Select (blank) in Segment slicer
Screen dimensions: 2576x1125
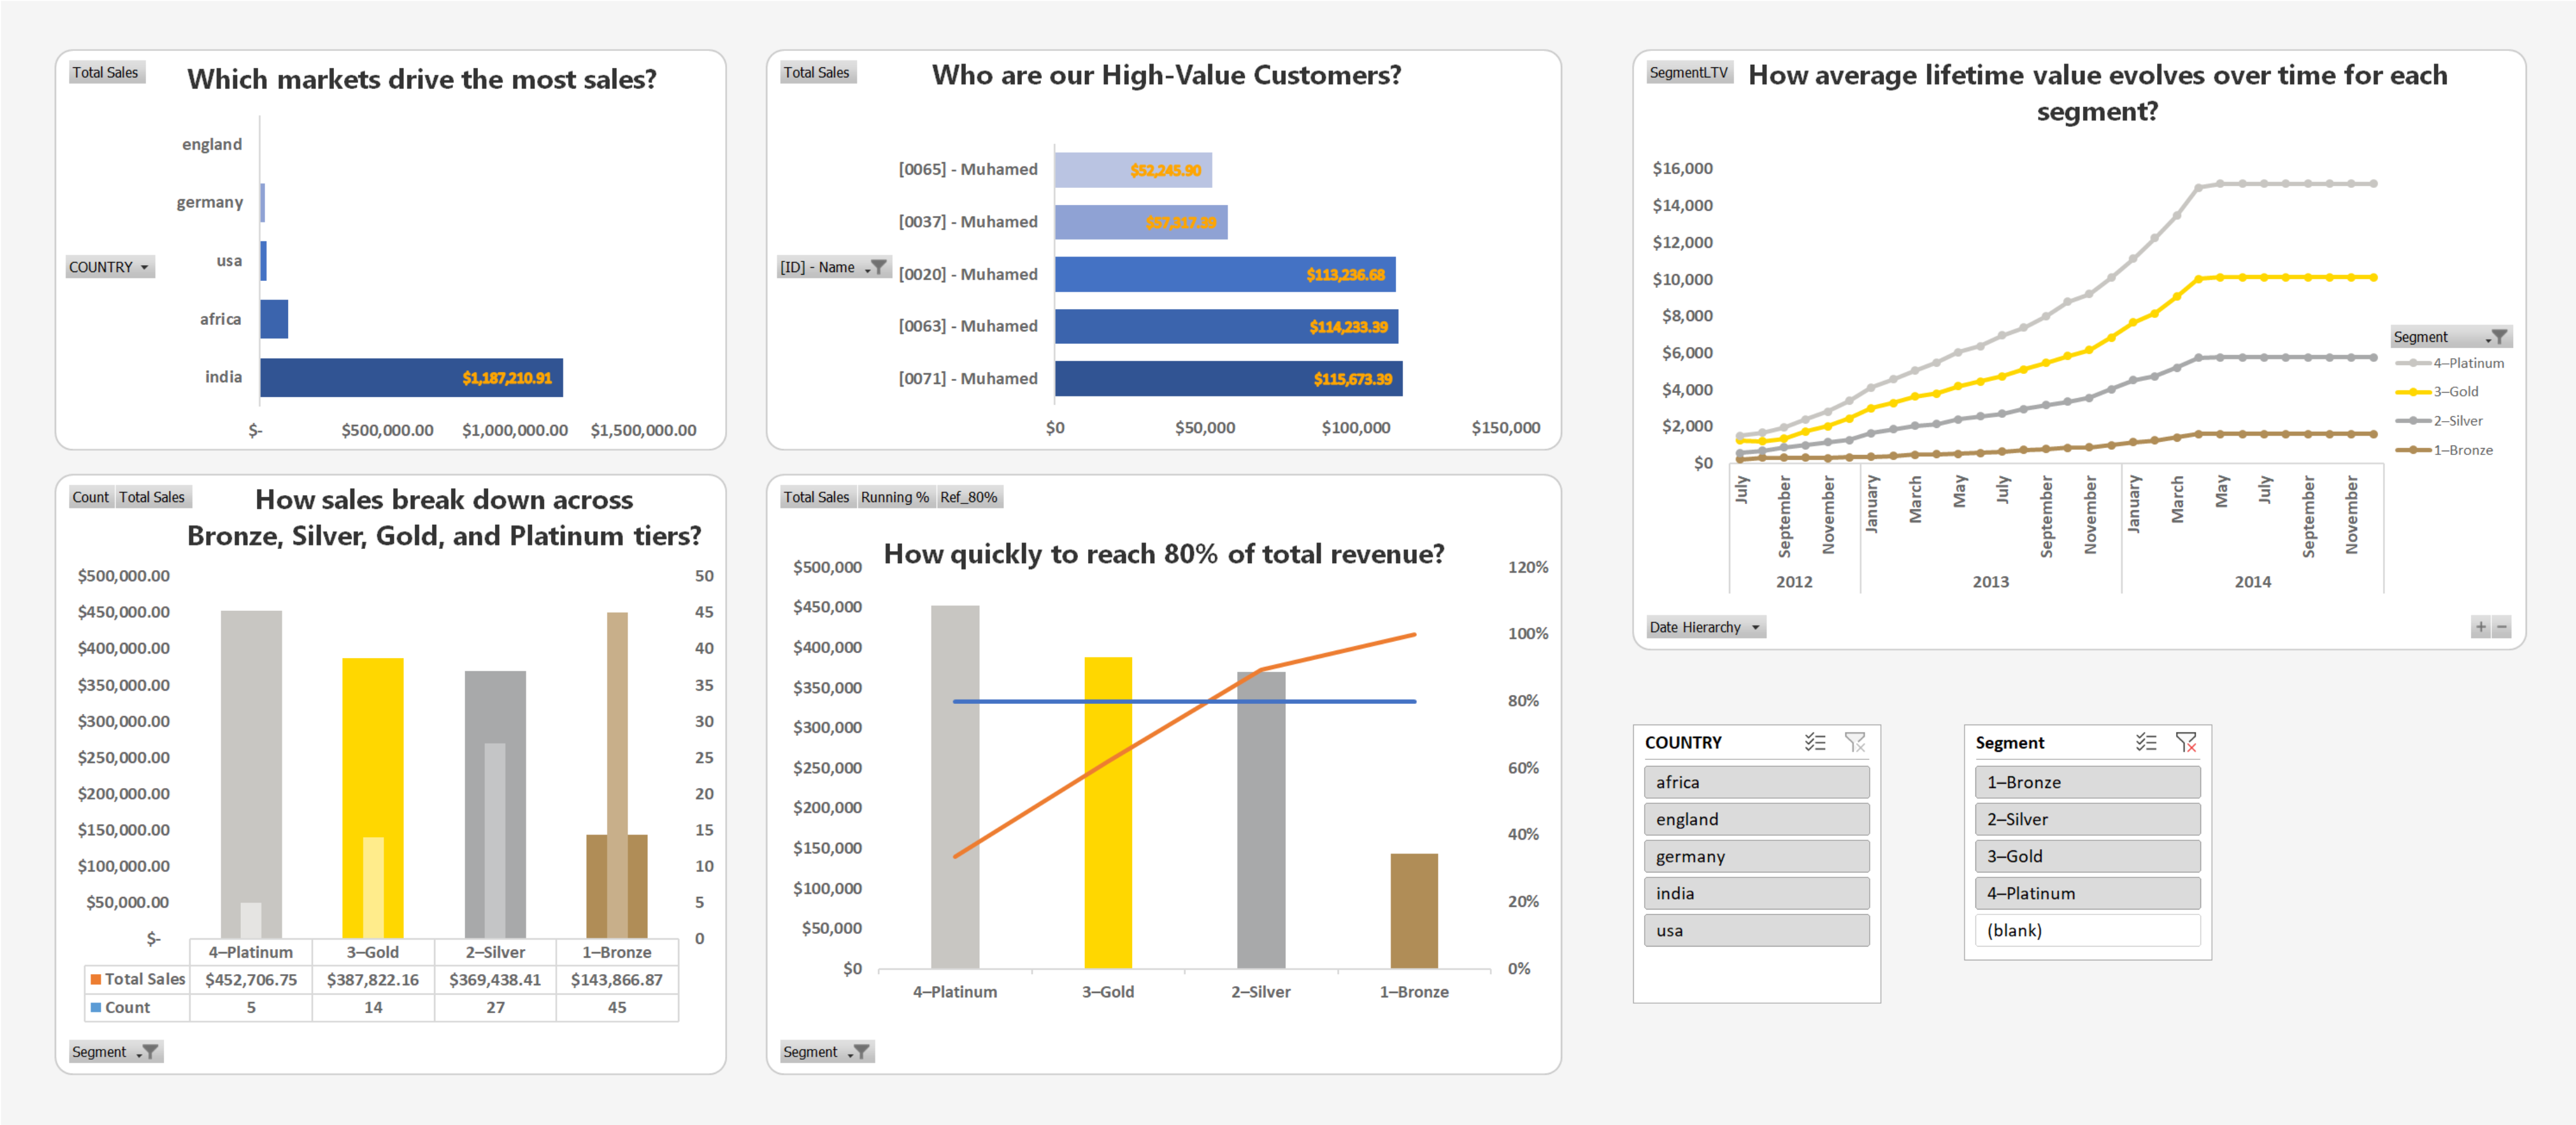coord(2087,930)
